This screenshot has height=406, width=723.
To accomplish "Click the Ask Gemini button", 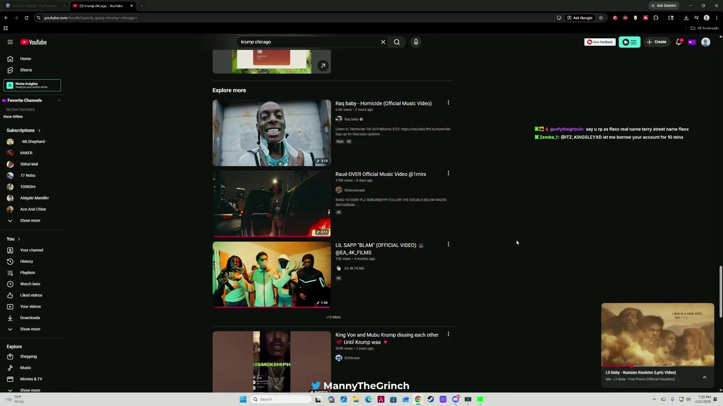I will tap(663, 6).
